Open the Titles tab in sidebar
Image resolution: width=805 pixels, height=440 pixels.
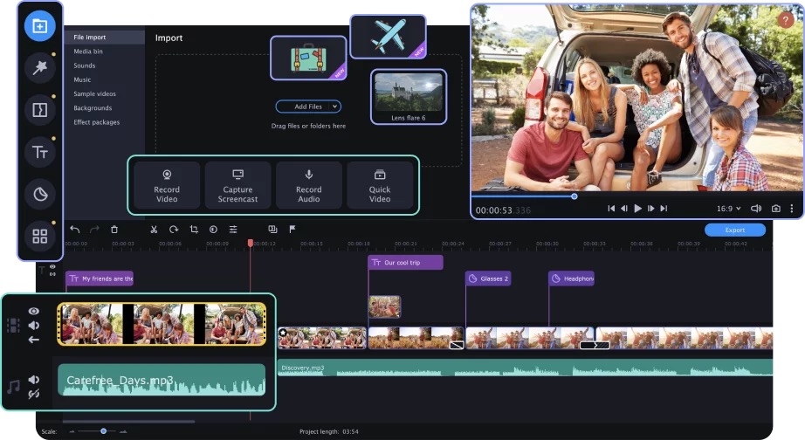[x=39, y=152]
